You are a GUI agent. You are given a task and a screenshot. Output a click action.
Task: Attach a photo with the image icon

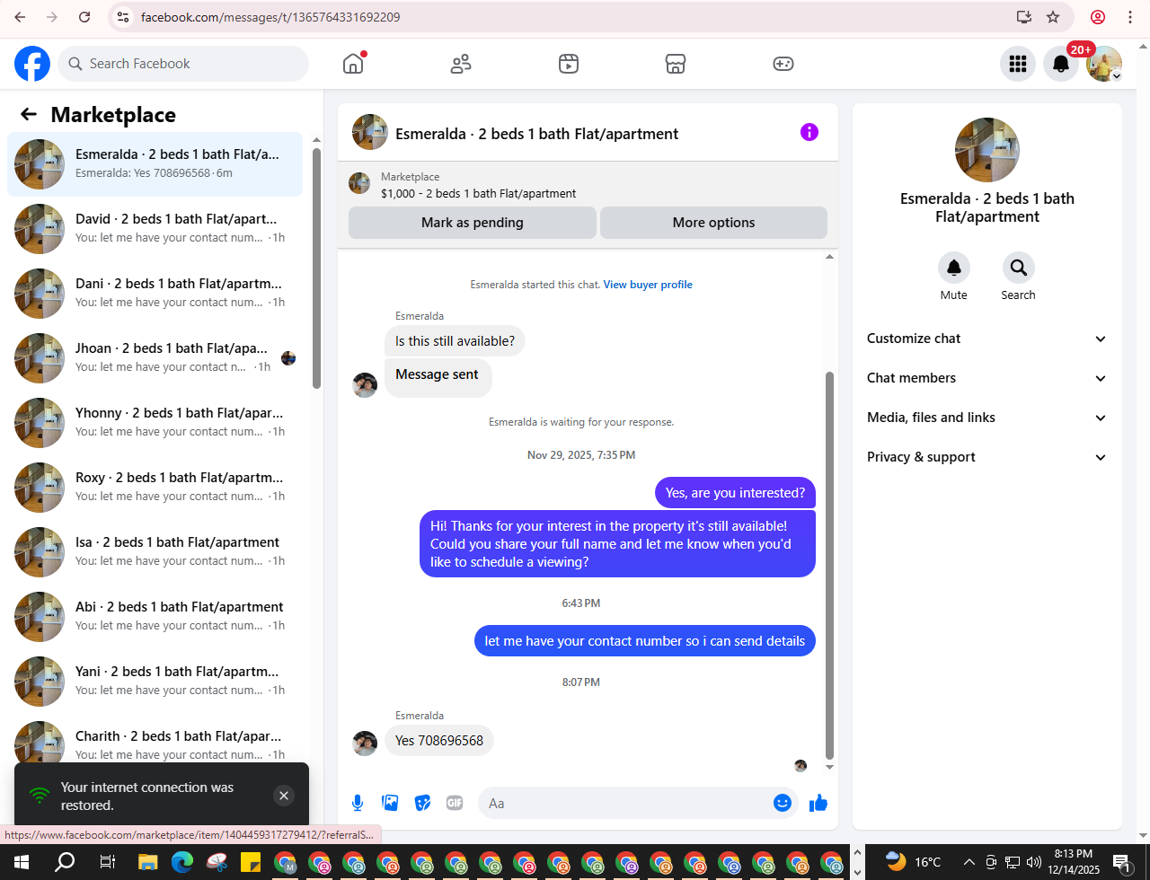pyautogui.click(x=390, y=803)
